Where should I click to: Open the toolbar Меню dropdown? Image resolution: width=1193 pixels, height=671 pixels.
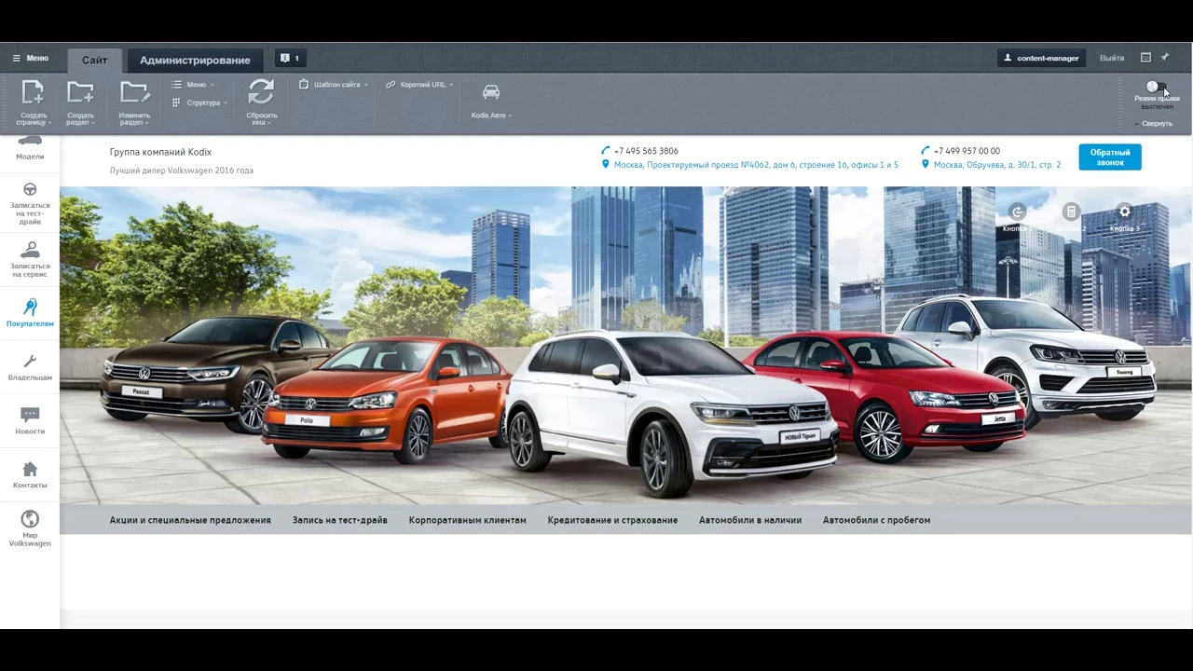click(x=193, y=85)
